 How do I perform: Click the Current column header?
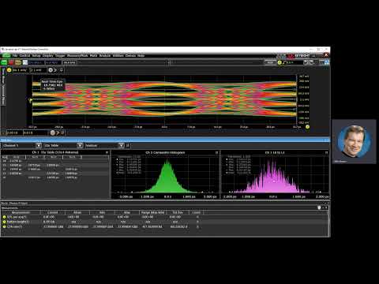pyautogui.click(x=52, y=212)
